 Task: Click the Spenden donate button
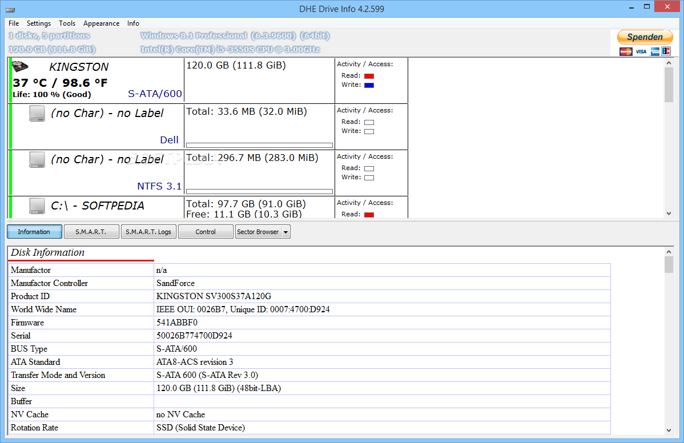[645, 37]
